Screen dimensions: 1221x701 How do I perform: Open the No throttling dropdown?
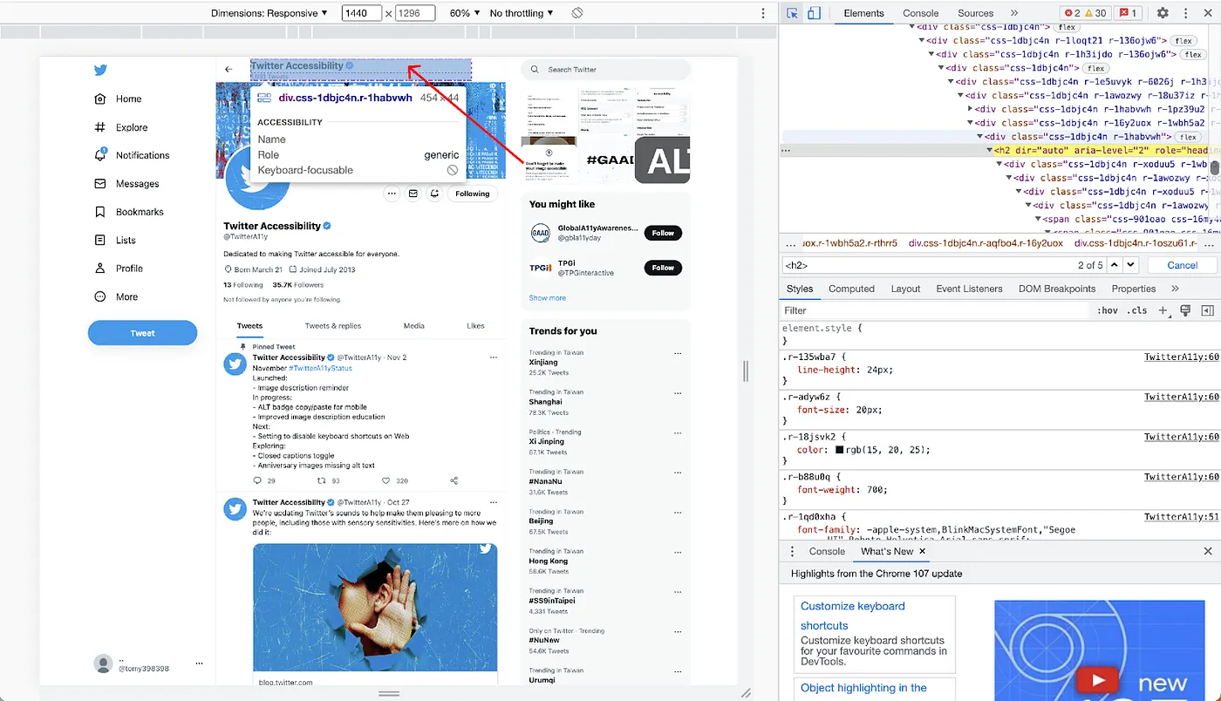[x=522, y=13]
